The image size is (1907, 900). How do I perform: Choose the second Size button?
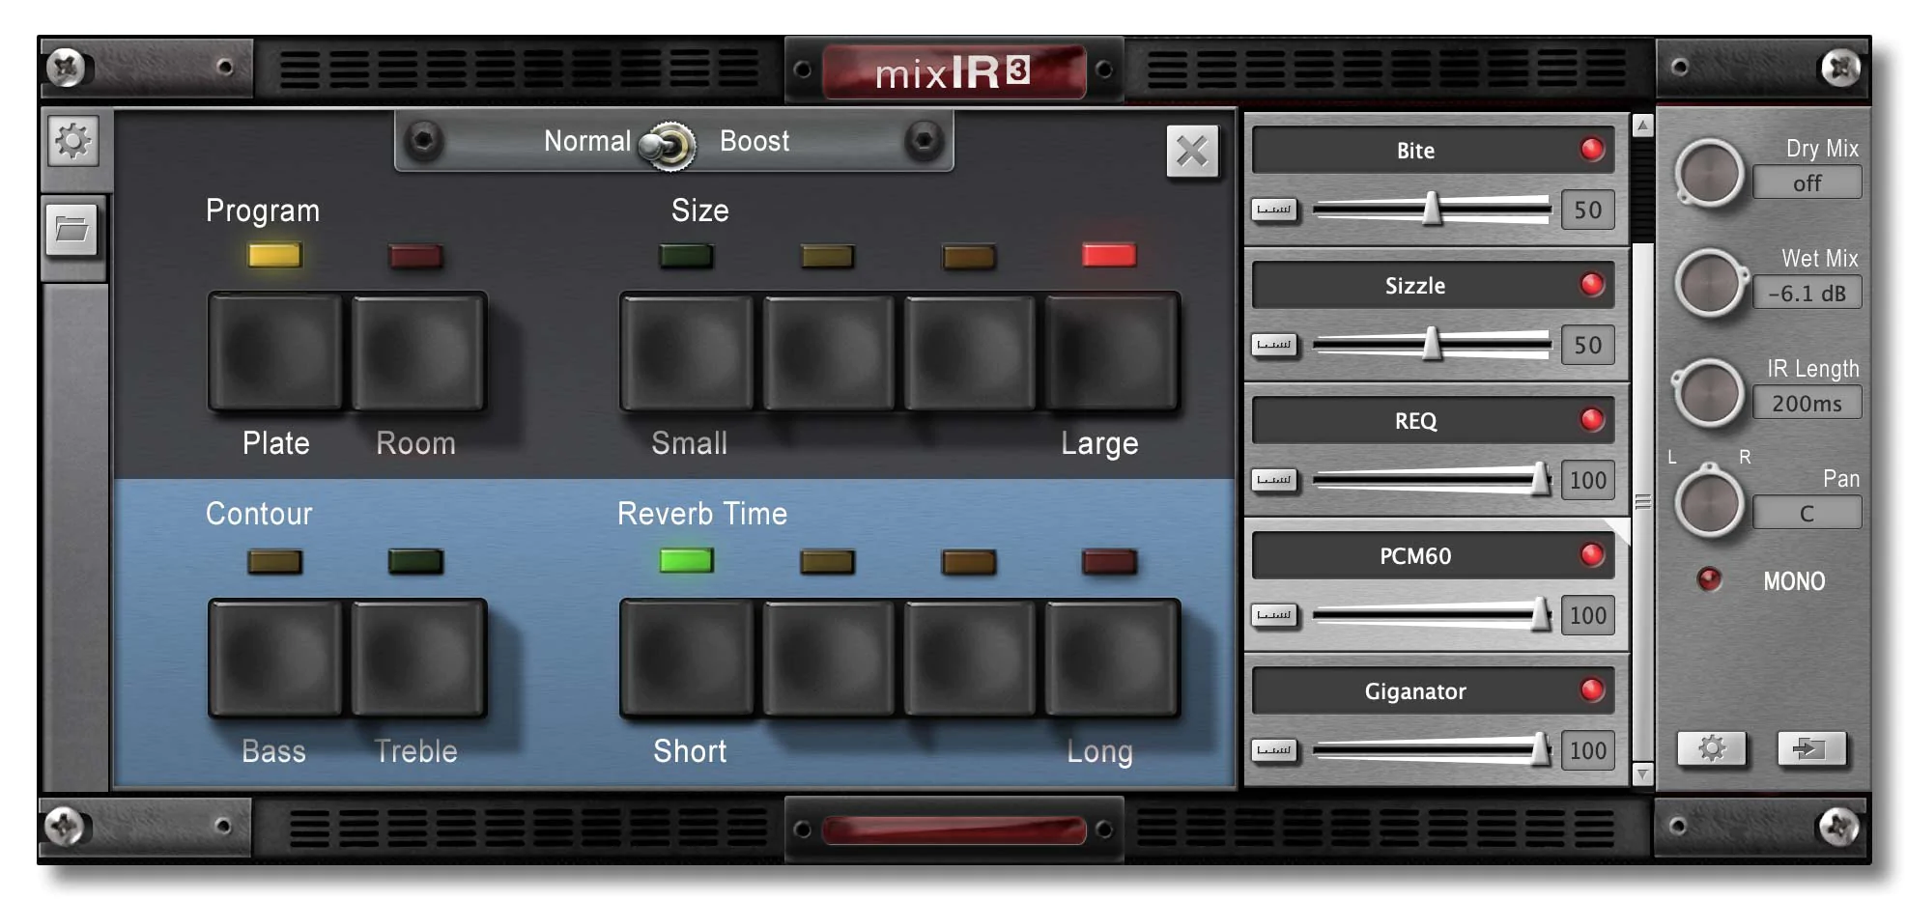[828, 353]
